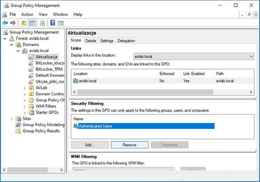This screenshot has height=182, width=260.
Task: Click the Group Policy Modeling icon
Action: (x=18, y=125)
